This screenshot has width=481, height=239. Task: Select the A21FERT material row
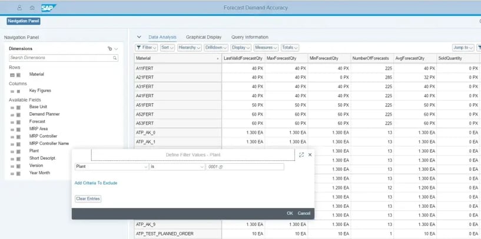coord(178,78)
